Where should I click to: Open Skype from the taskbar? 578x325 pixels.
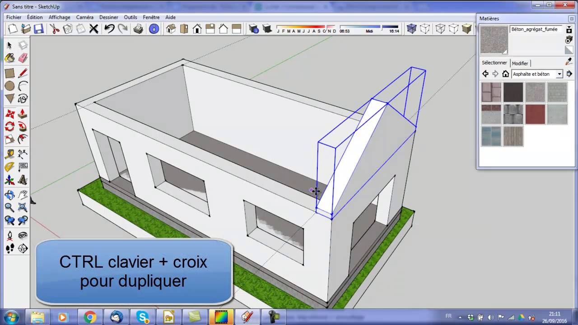[x=142, y=317]
